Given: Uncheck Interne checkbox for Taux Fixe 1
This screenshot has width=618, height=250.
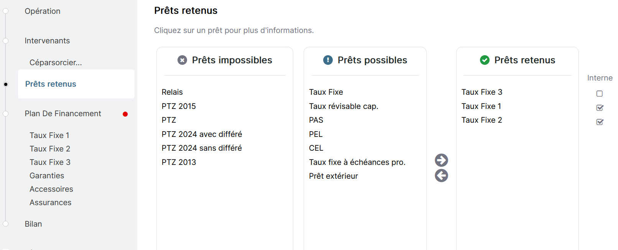Looking at the screenshot, I should [600, 108].
